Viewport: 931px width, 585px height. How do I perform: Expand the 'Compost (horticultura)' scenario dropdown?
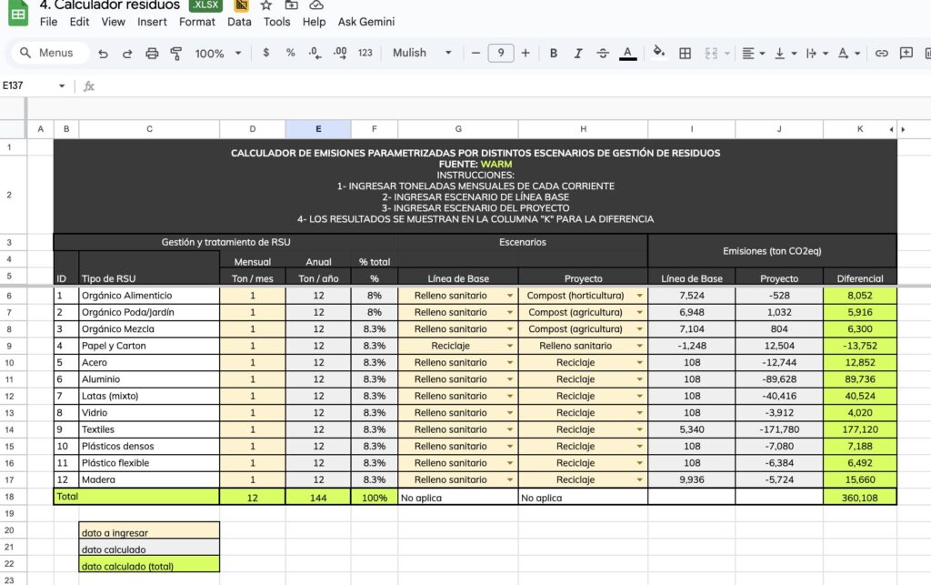click(640, 294)
